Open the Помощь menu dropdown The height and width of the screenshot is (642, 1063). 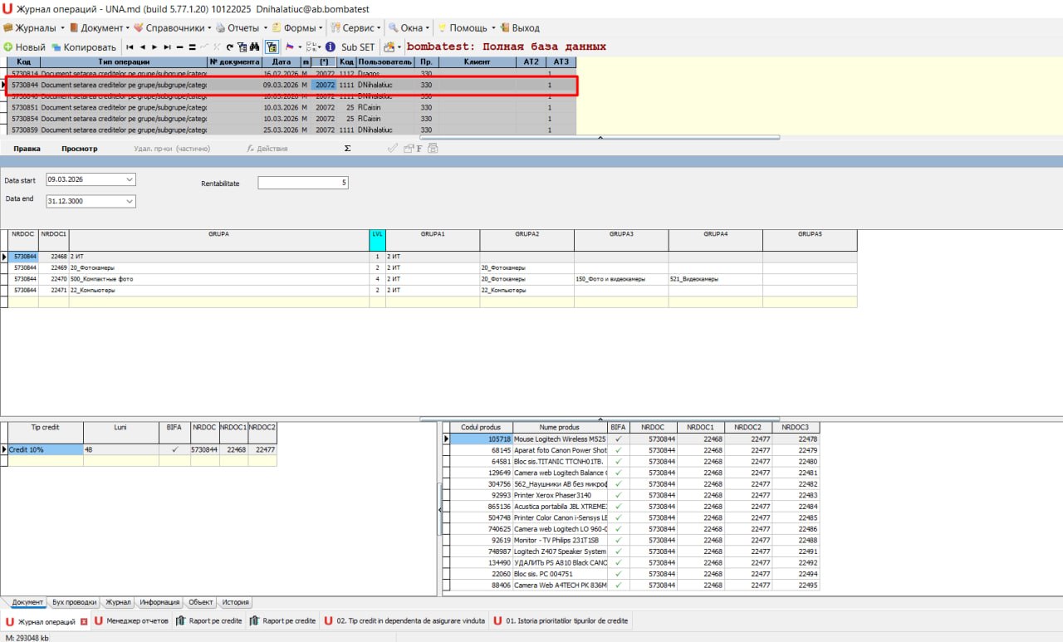click(x=466, y=27)
